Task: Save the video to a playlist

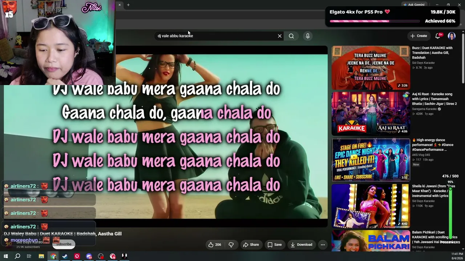Action: coord(275,245)
